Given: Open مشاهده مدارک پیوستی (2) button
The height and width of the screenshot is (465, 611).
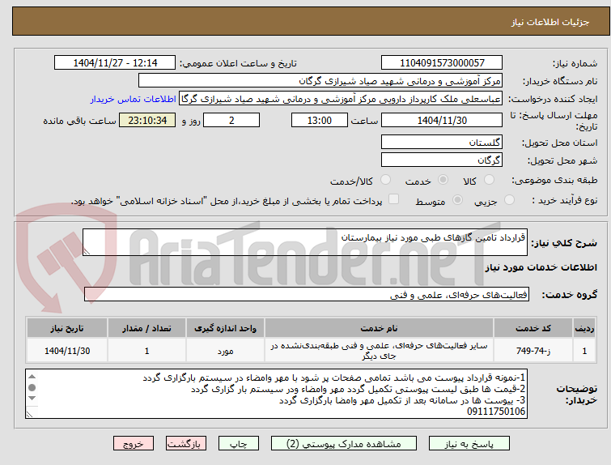Looking at the screenshot, I should (344, 444).
